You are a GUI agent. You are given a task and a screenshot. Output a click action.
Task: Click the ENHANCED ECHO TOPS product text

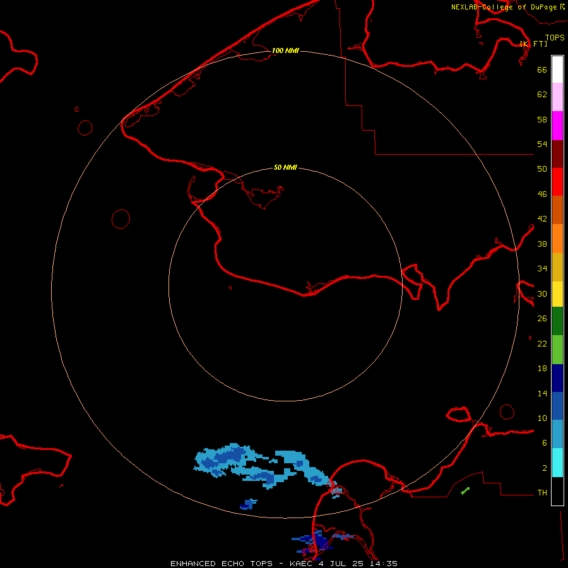point(222,564)
